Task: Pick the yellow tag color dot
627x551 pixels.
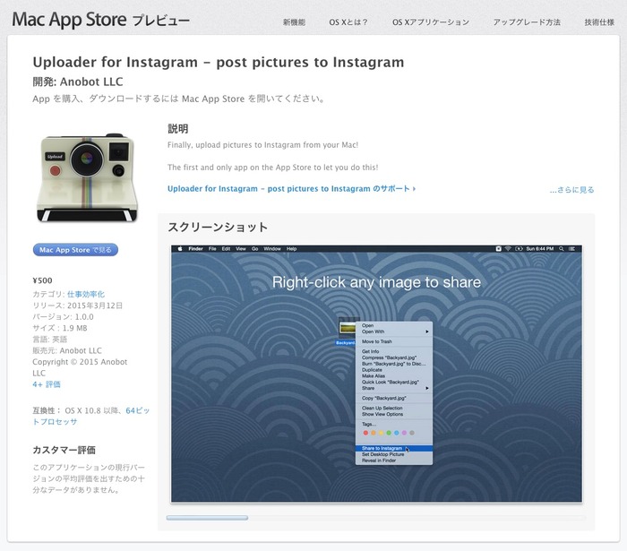Action: pos(381,433)
